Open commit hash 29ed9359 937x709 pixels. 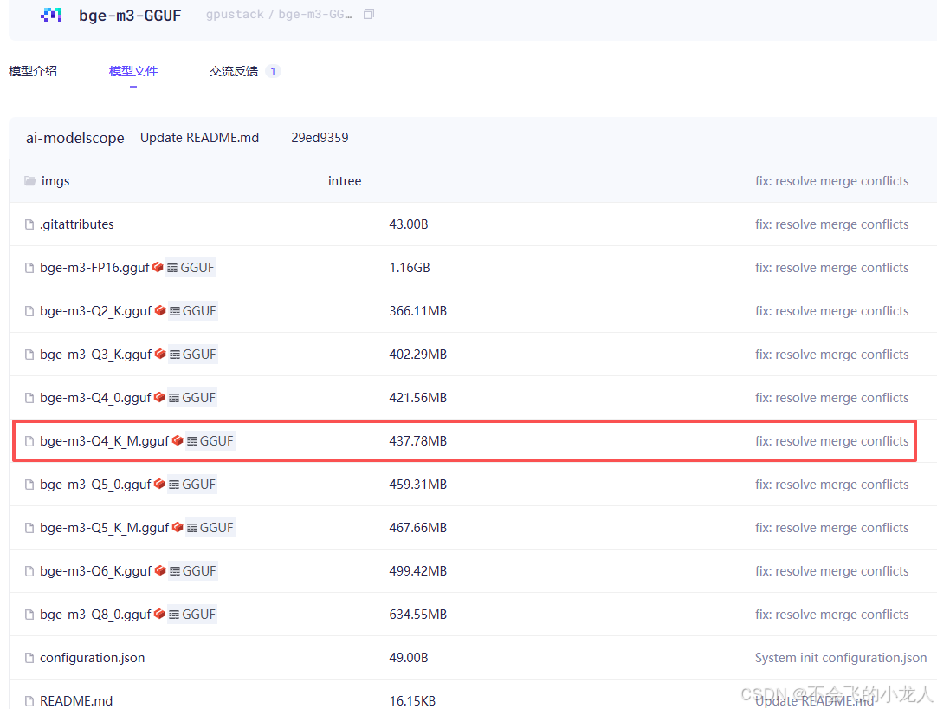320,138
